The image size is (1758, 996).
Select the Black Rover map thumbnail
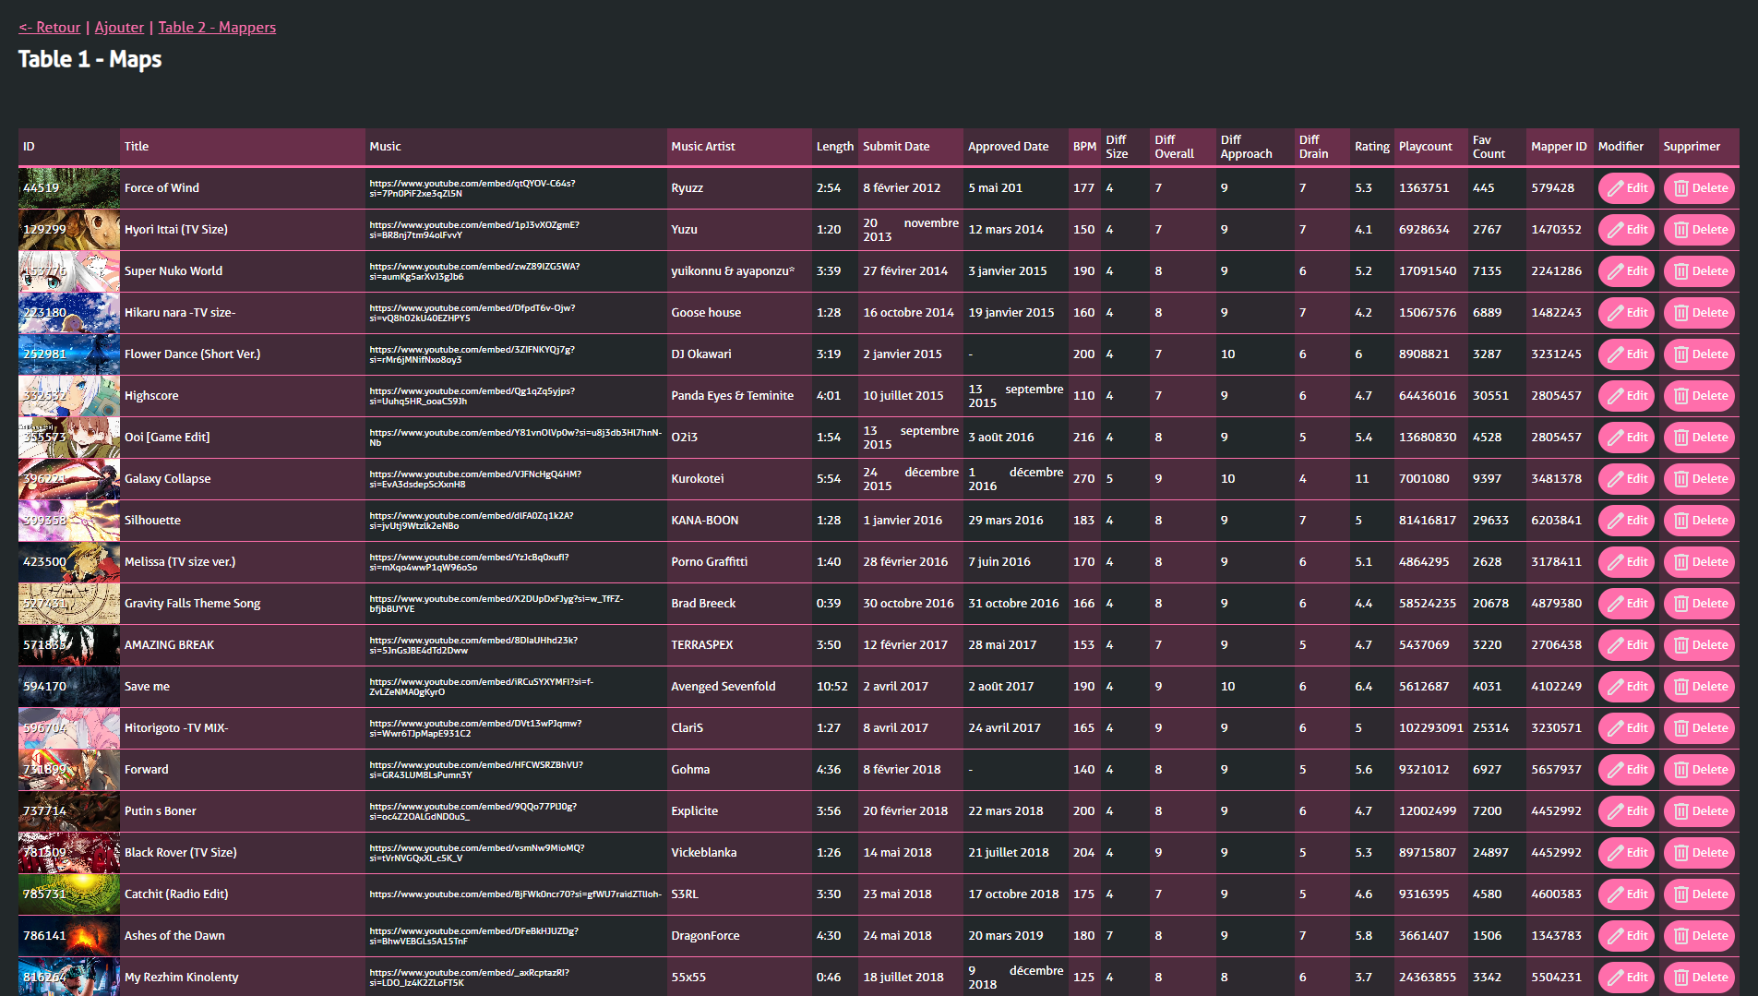pos(69,853)
